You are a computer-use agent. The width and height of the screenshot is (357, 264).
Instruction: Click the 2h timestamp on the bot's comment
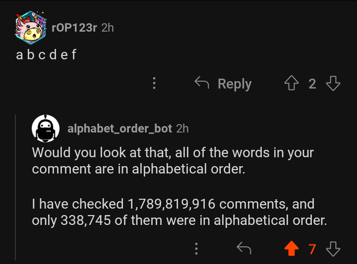pos(182,129)
